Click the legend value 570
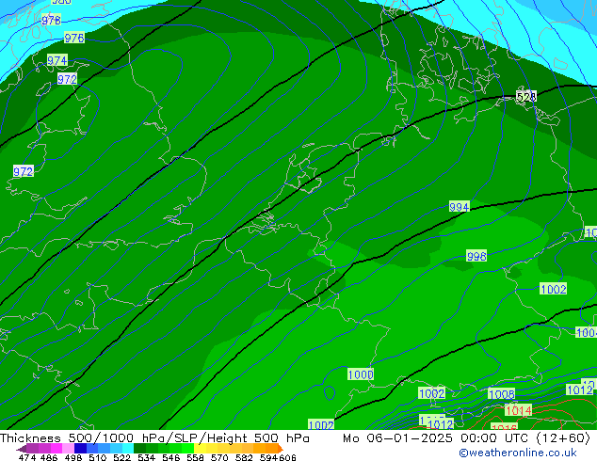The image size is (597, 461). [x=219, y=457]
